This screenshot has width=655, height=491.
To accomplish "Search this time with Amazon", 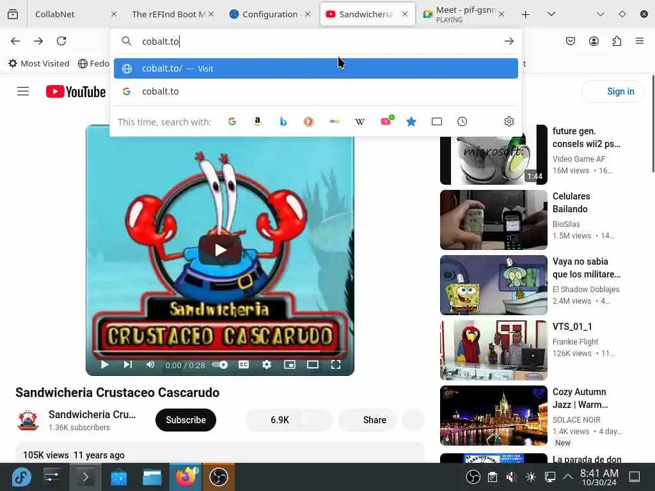I will click(x=258, y=121).
